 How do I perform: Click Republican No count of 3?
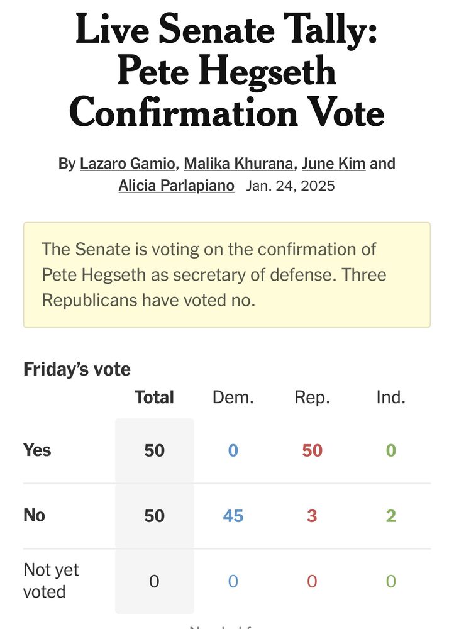click(312, 516)
